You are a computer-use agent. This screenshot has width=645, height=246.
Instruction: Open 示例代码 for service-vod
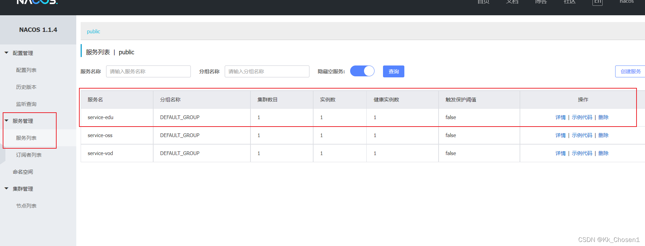point(582,153)
